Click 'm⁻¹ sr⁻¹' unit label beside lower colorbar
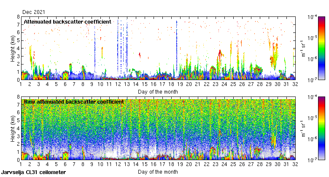 [303, 129]
